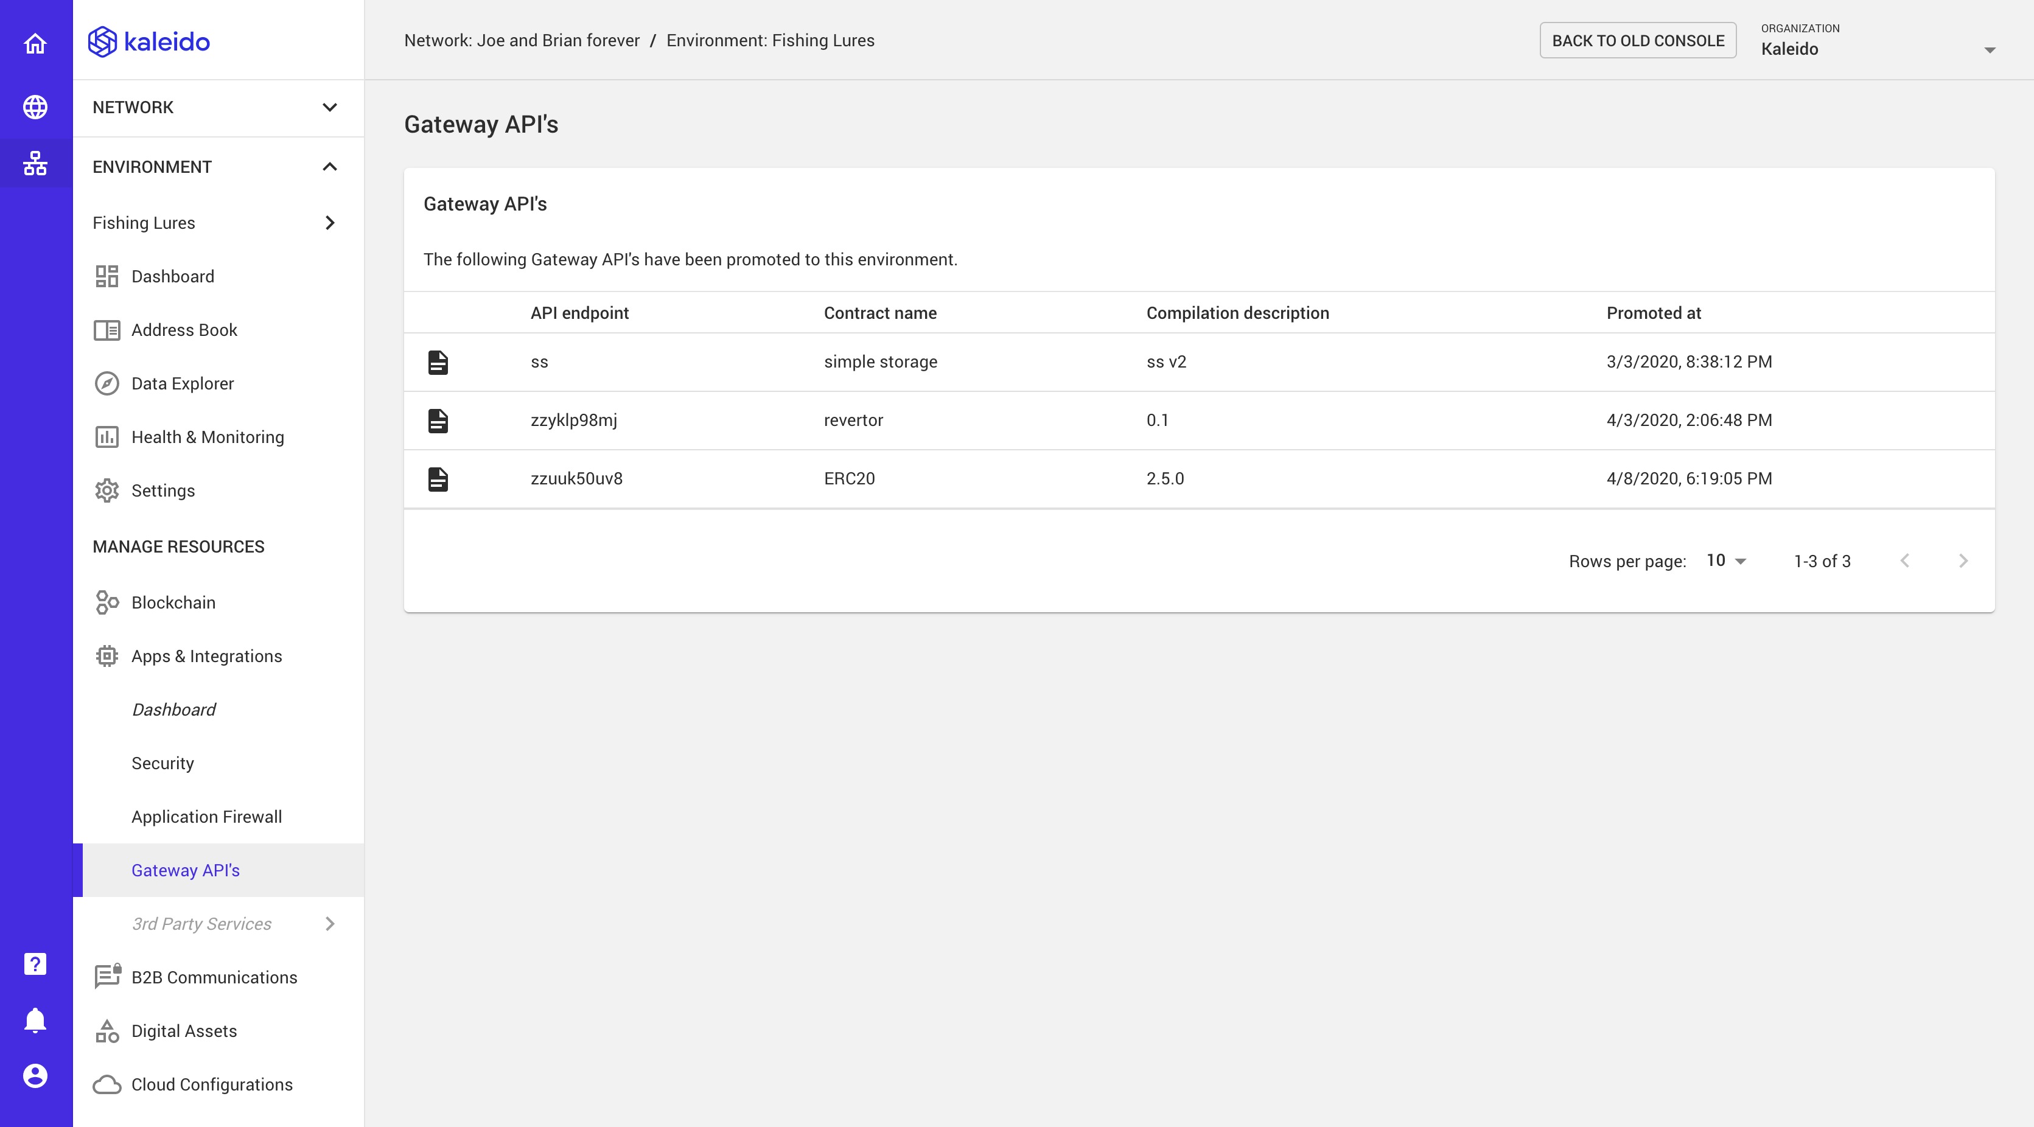Viewport: 2034px width, 1127px height.
Task: Open the document icon beside the ss endpoint
Action: [x=438, y=362]
